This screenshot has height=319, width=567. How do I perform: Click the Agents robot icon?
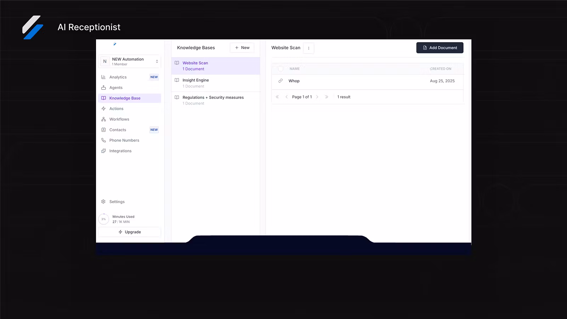(x=103, y=88)
